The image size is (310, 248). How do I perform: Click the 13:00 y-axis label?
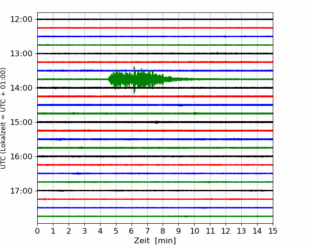[21, 53]
